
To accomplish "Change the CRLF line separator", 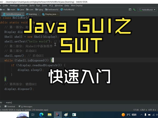I will (144, 110).
